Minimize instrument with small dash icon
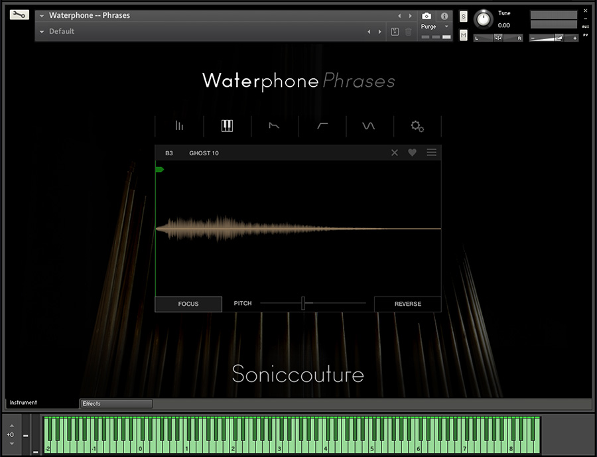 click(x=586, y=19)
